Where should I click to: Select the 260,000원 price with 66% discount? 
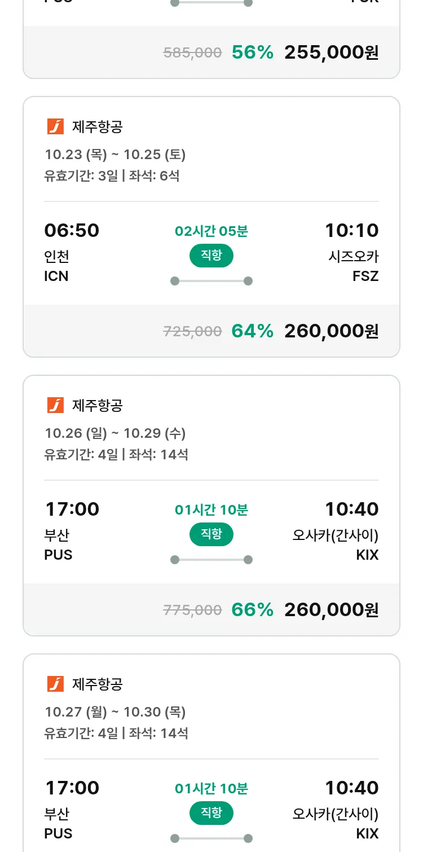[x=331, y=610]
